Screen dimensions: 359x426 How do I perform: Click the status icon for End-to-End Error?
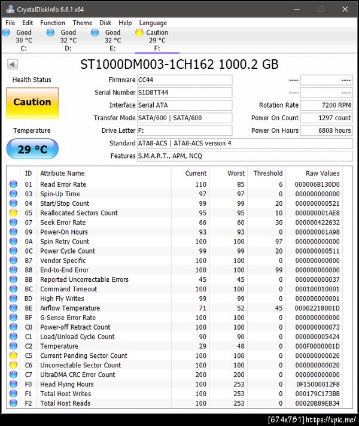[13, 270]
